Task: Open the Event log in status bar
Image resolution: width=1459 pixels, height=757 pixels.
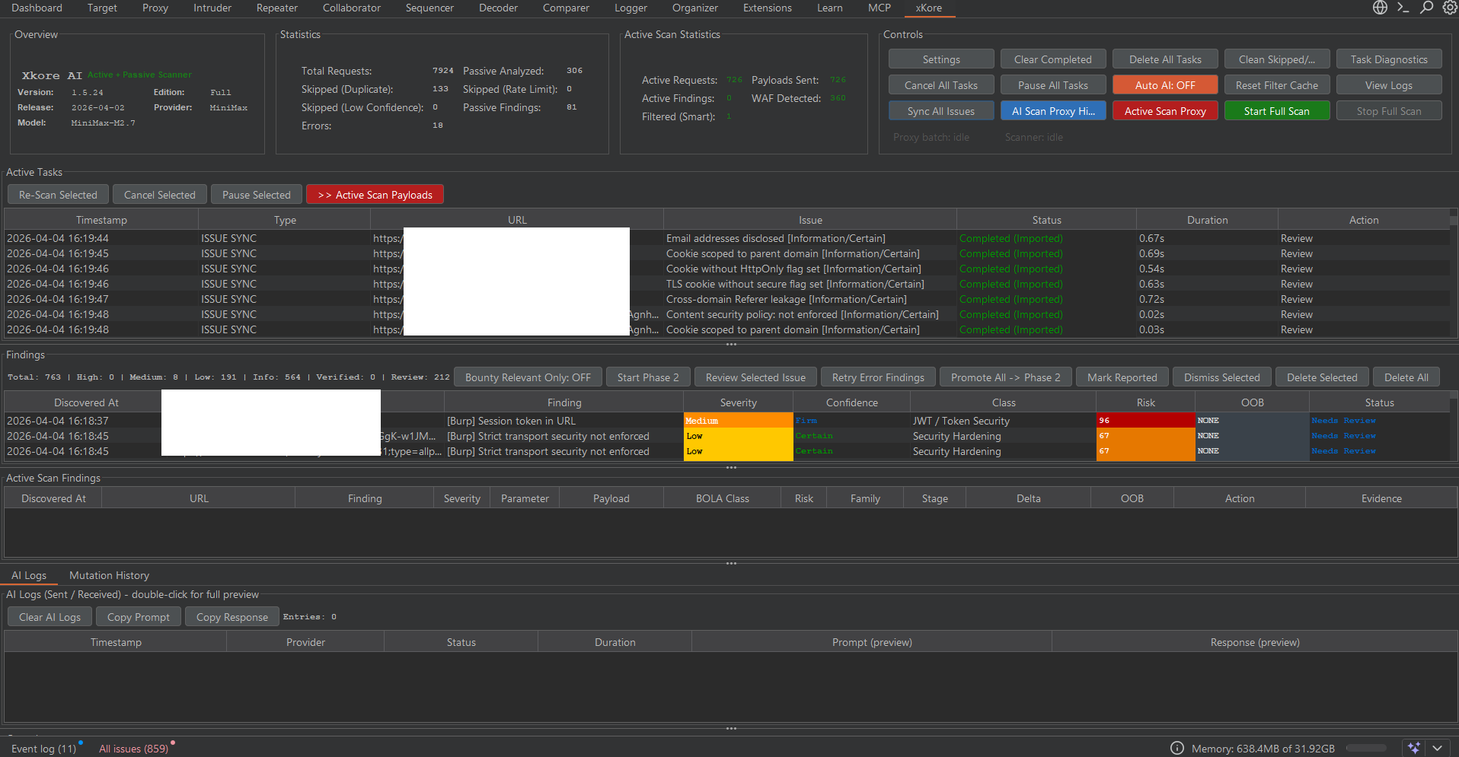Action: tap(43, 749)
